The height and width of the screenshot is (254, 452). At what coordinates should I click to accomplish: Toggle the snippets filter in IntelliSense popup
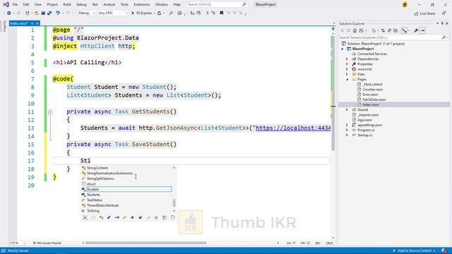tap(172, 217)
